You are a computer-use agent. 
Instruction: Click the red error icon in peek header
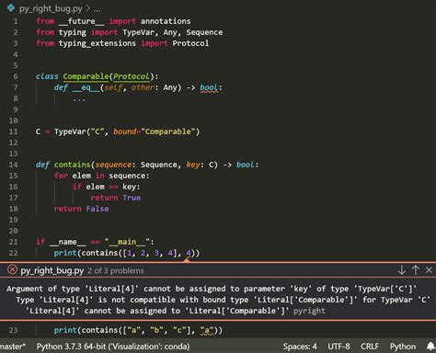point(12,270)
